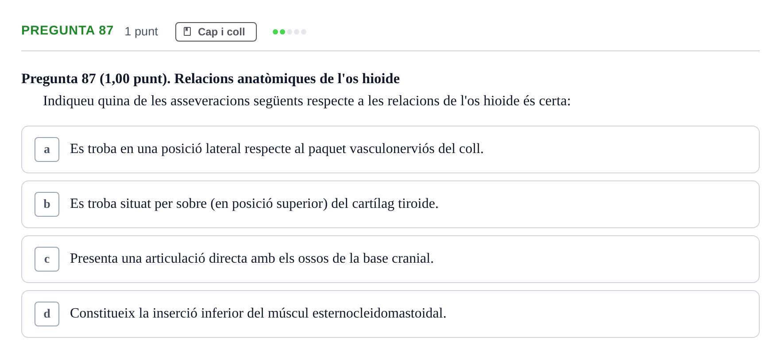Click the book icon in Cap i coll tag
This screenshot has width=781, height=360.
pyautogui.click(x=187, y=31)
